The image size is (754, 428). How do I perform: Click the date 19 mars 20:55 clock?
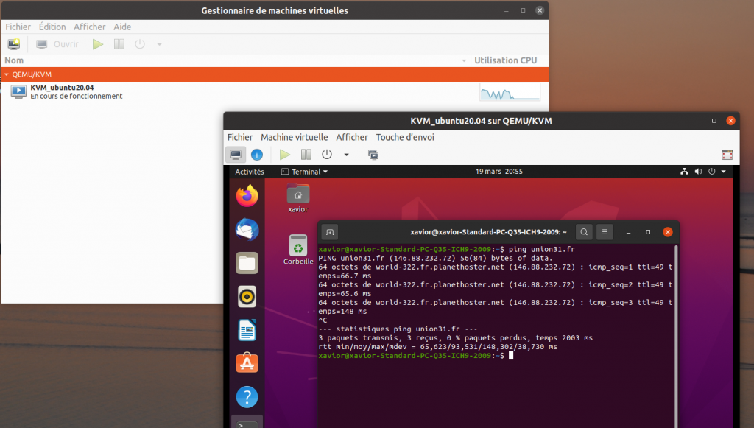coord(498,172)
